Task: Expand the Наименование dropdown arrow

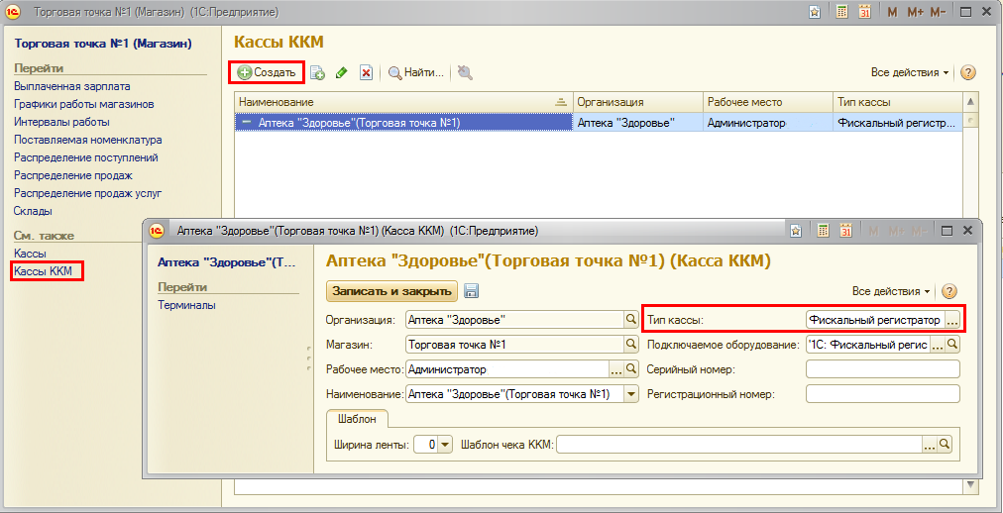Action: pyautogui.click(x=631, y=394)
